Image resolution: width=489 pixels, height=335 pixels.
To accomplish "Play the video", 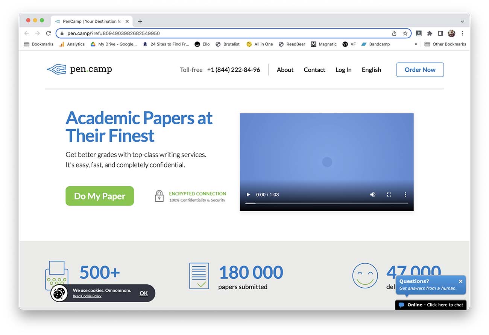I will [x=248, y=195].
